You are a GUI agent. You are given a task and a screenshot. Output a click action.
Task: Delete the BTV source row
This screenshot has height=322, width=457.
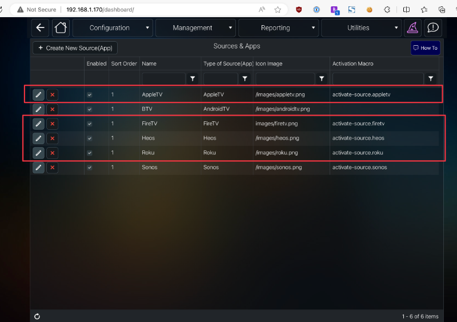[x=53, y=109]
